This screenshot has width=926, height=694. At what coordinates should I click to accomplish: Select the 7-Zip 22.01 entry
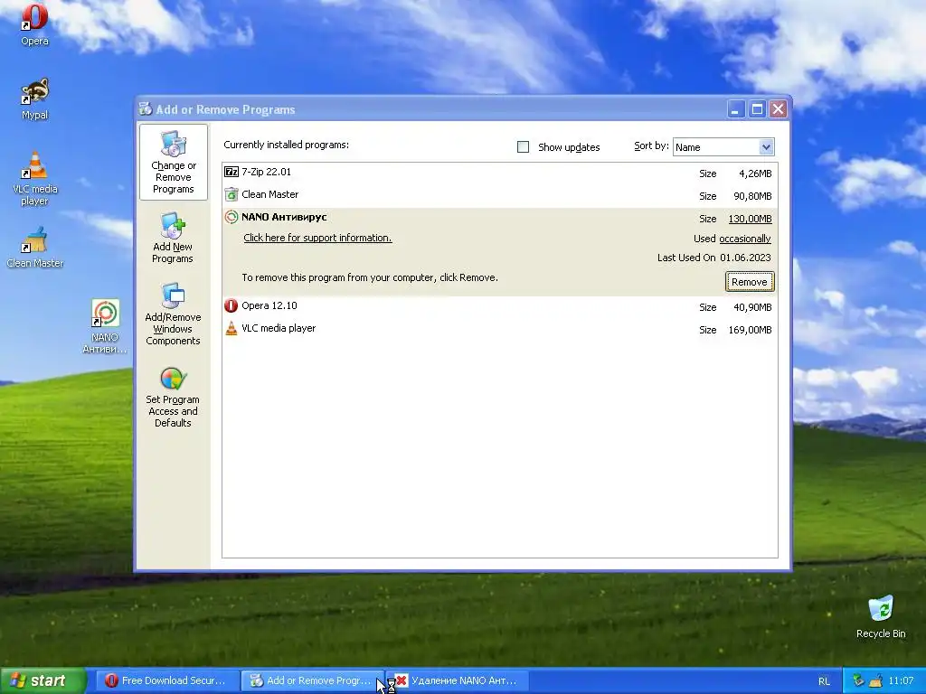coord(499,173)
